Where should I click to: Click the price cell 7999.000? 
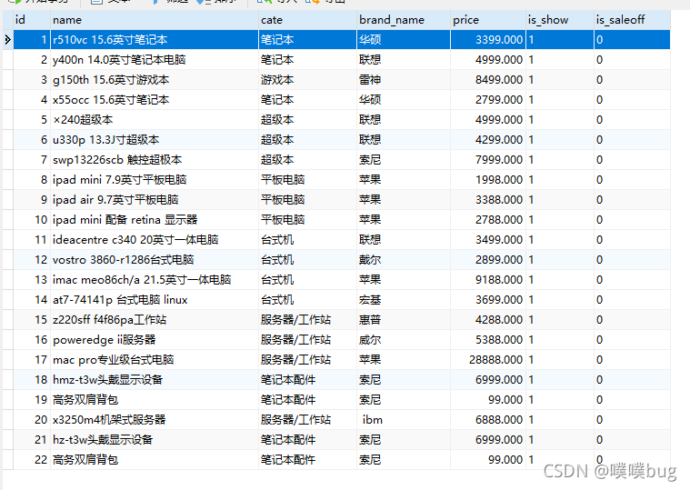(487, 160)
